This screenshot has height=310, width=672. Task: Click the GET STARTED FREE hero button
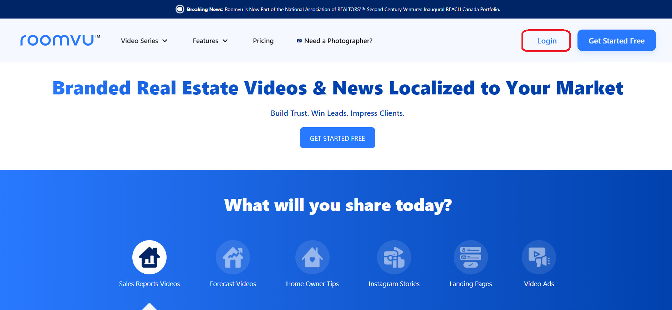tap(337, 138)
